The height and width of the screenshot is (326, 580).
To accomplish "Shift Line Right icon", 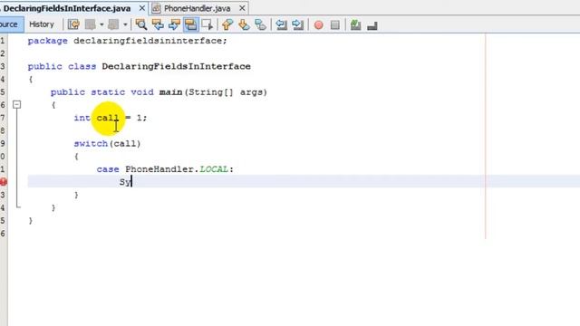I will (297, 24).
